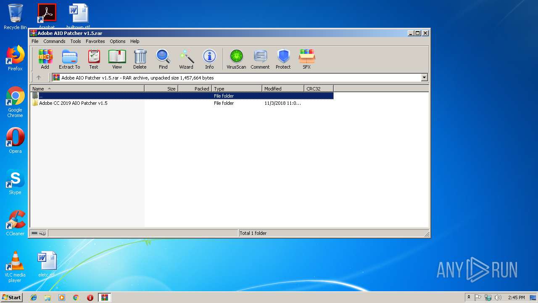The image size is (538, 303).
Task: Launch CCleaner from desktop
Action: click(x=15, y=223)
